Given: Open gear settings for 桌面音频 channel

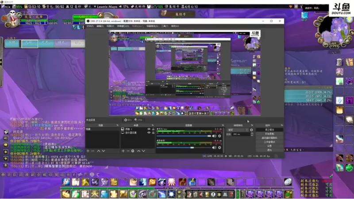Looking at the screenshot, I should 219,148.
